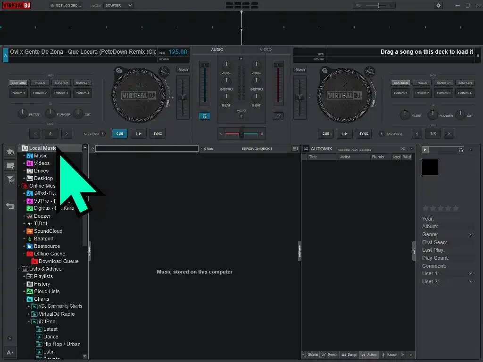Toggle right deck SYNC button
The width and height of the screenshot is (483, 362).
(x=364, y=133)
